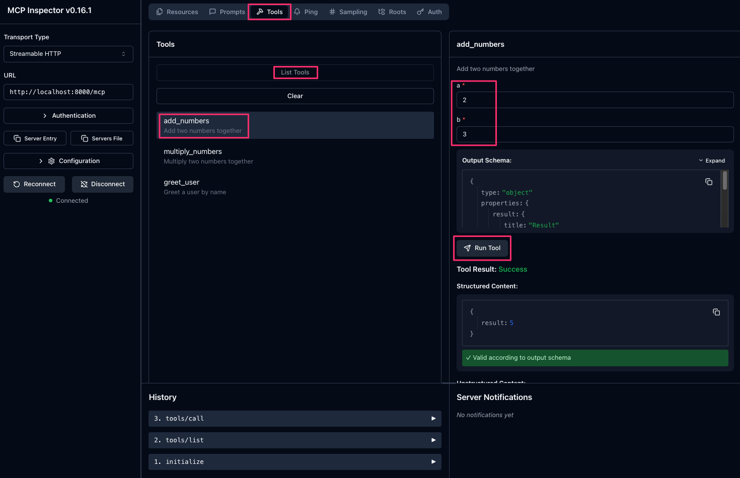Expand the Configuration section

point(68,161)
